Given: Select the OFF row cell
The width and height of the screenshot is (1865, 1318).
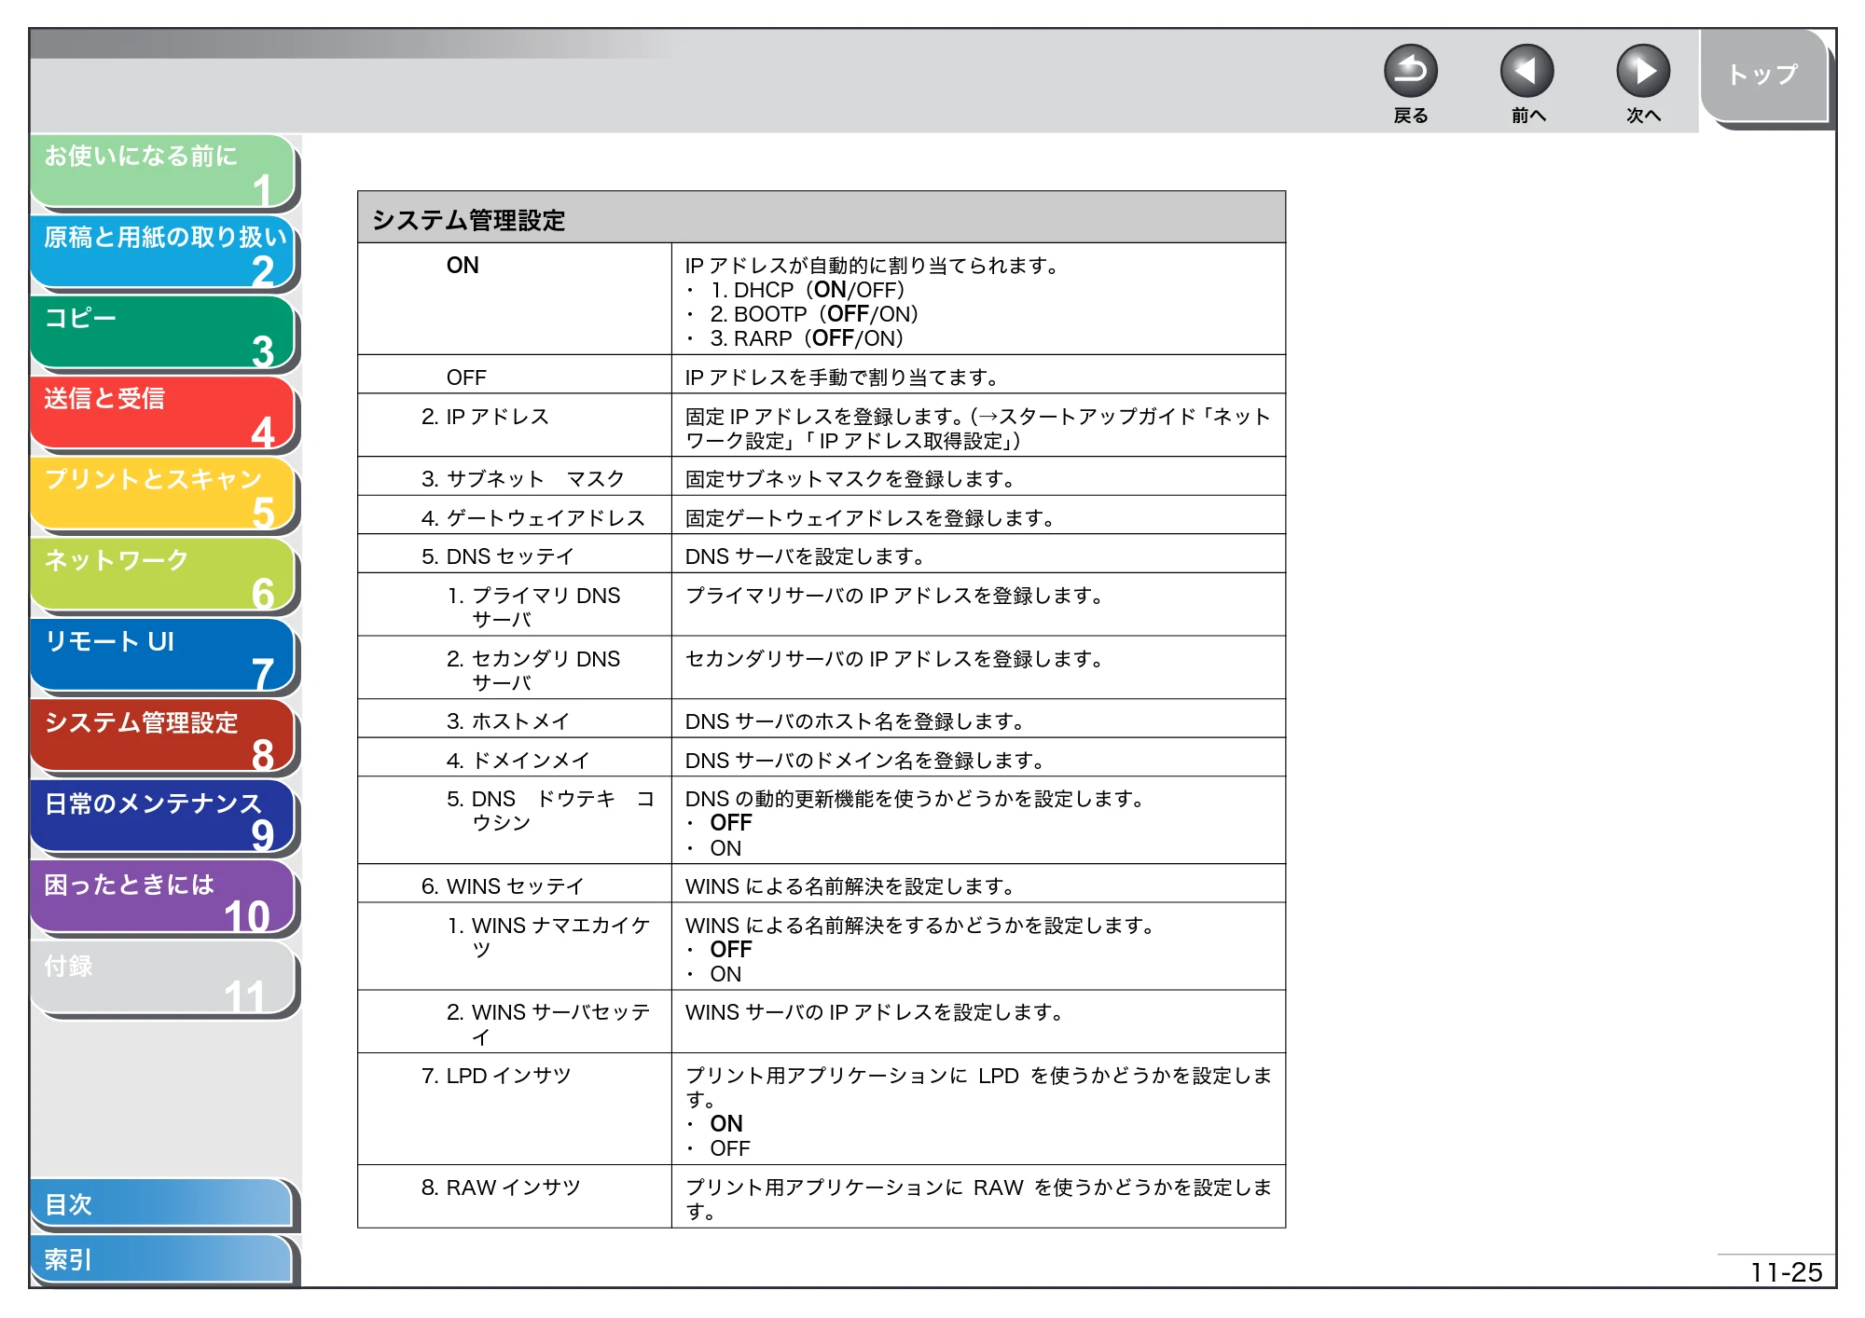Looking at the screenshot, I should 514,375.
